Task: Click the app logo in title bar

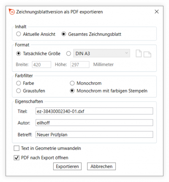Action: (x=12, y=12)
